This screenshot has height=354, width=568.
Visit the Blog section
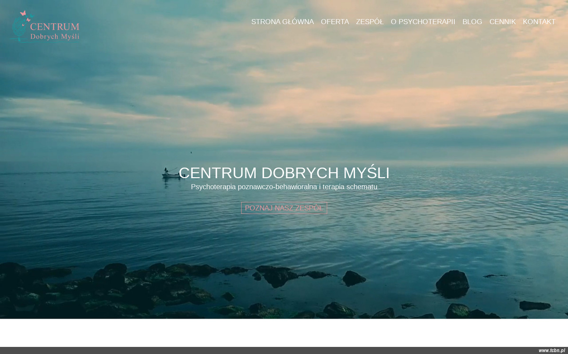tap(472, 22)
